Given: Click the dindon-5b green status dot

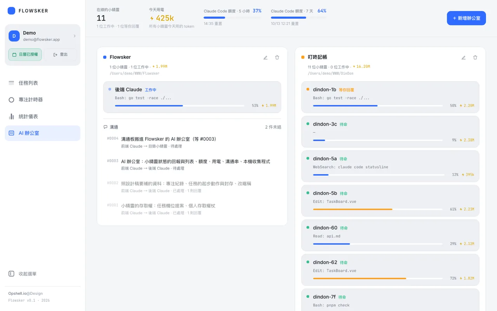Looking at the screenshot, I should [x=308, y=193].
